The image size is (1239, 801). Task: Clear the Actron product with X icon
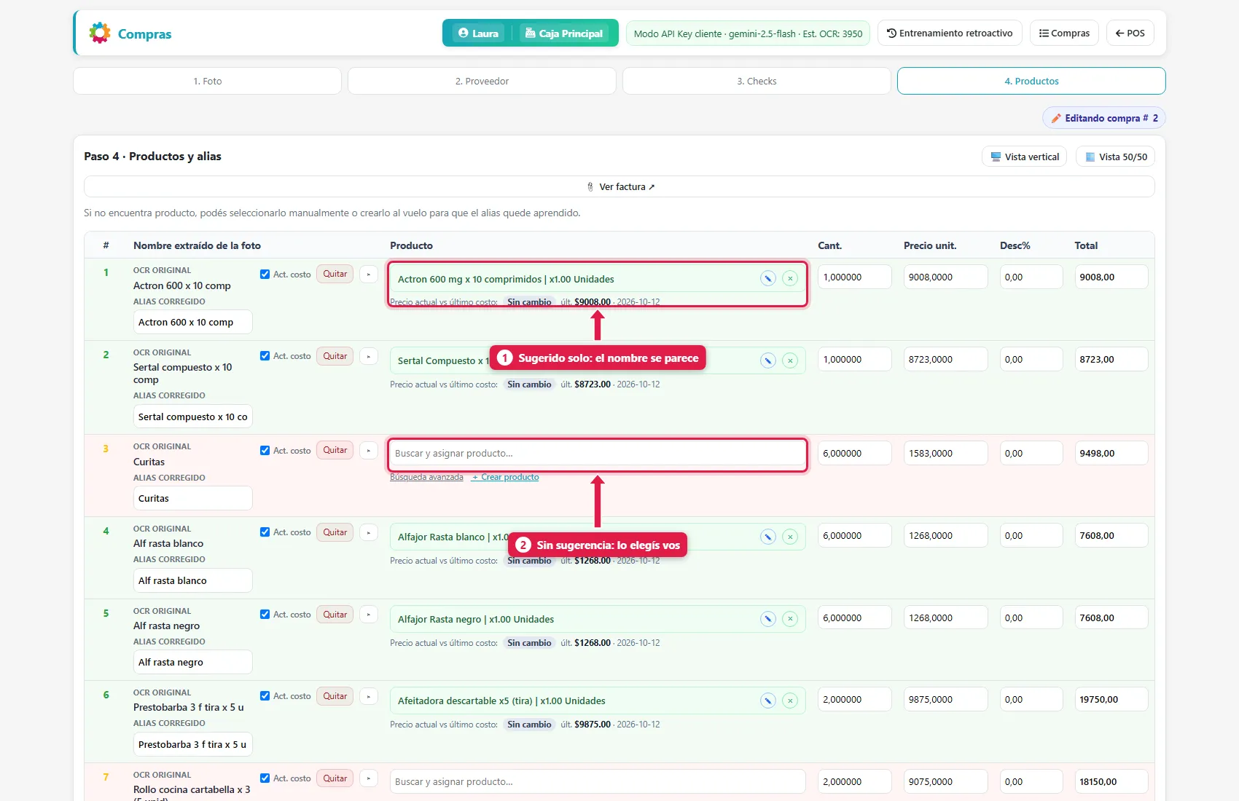[x=790, y=278]
